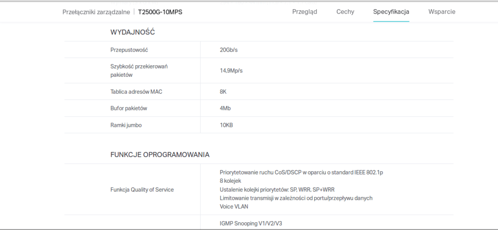Click the Tablica adresów MAC label
The image size is (498, 230).
click(x=136, y=91)
